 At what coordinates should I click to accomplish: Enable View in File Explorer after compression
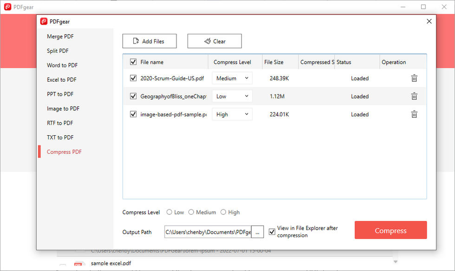coord(272,231)
